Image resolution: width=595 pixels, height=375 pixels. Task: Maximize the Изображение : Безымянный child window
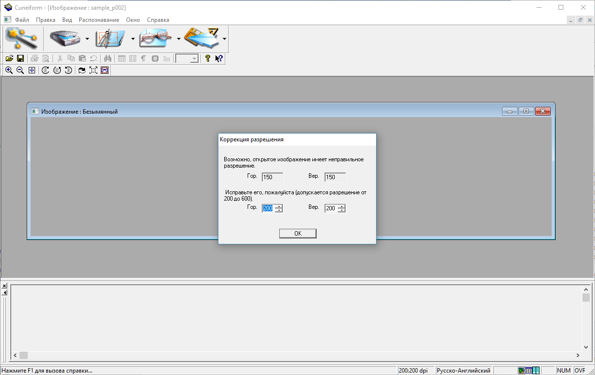tap(526, 111)
